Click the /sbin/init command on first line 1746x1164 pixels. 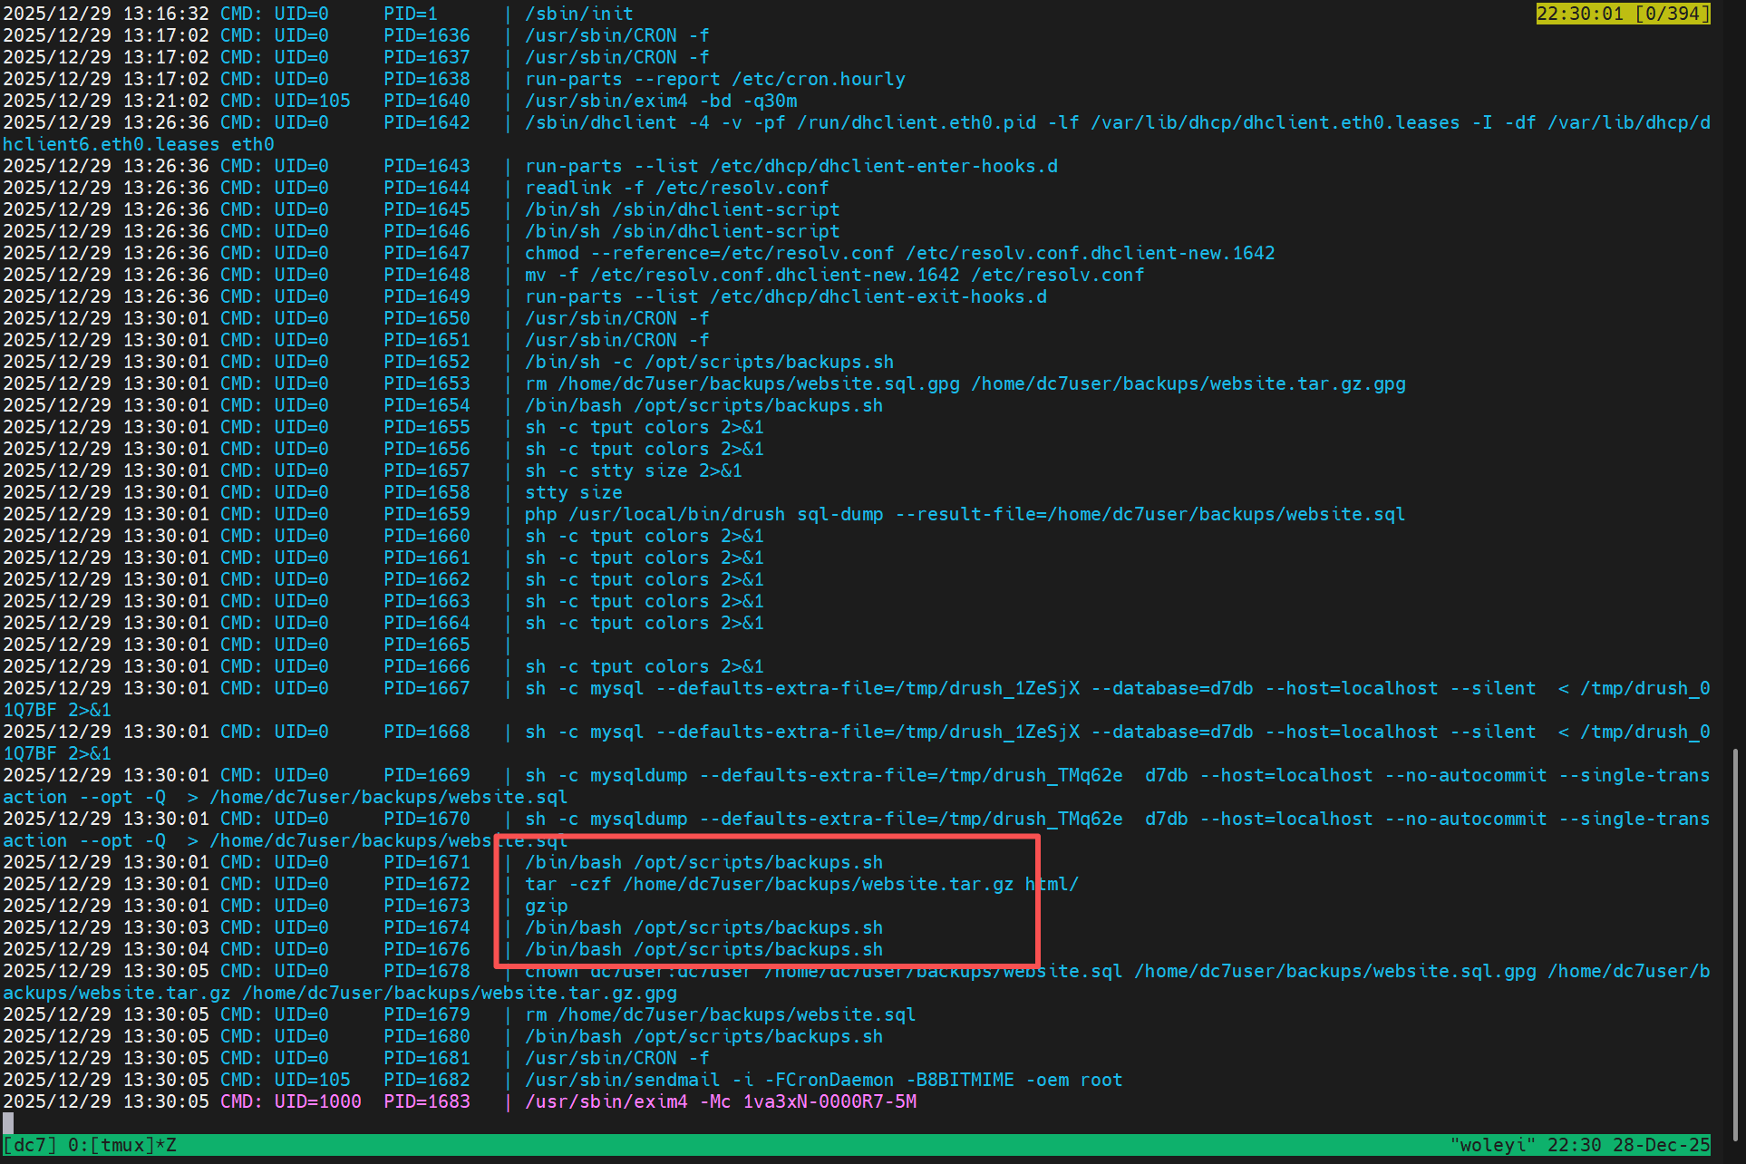click(578, 14)
